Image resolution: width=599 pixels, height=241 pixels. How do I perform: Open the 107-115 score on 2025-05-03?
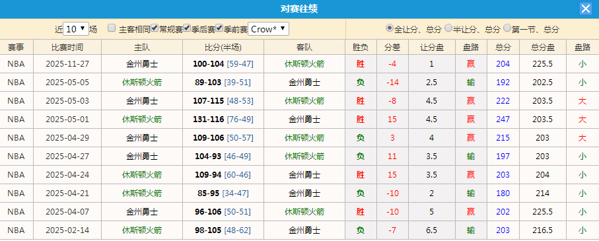click(208, 101)
